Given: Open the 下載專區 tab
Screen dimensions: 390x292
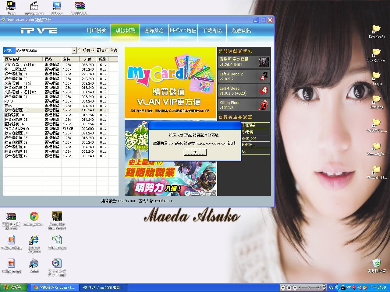Looking at the screenshot, I should [x=212, y=31].
